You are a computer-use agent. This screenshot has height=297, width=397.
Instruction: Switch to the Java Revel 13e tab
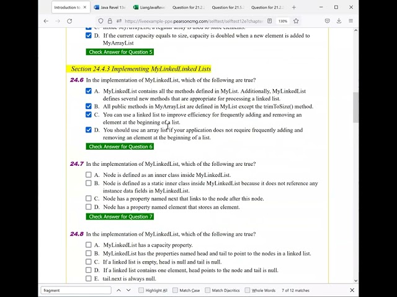pyautogui.click(x=110, y=7)
